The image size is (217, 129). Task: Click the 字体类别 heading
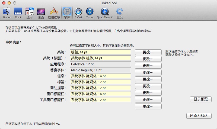[x=13, y=42]
